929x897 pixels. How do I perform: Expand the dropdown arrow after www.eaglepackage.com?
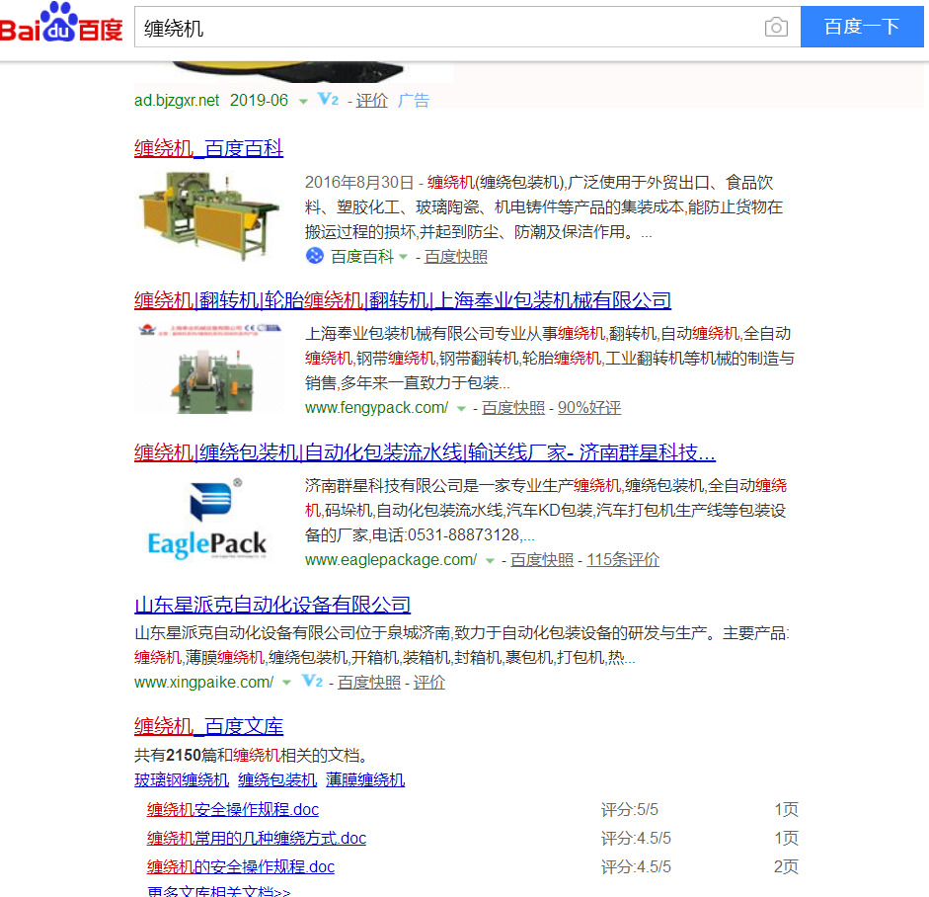tap(490, 561)
